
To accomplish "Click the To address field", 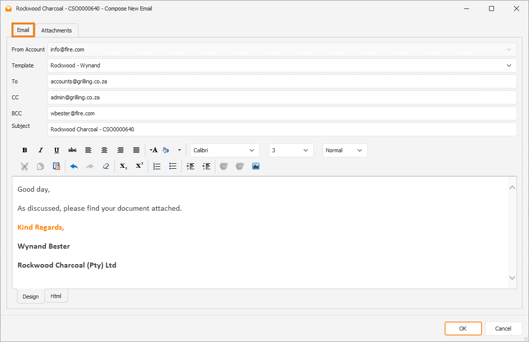I will 282,81.
